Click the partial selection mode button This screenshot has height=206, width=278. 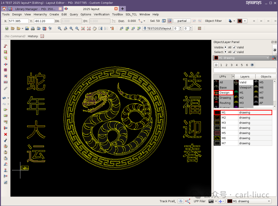182,21
